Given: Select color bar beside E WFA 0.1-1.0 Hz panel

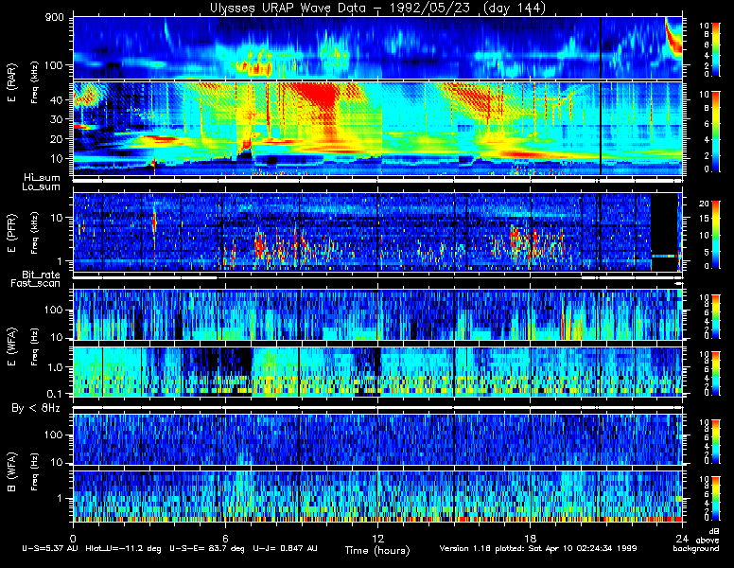Looking at the screenshot, I should [x=716, y=374].
